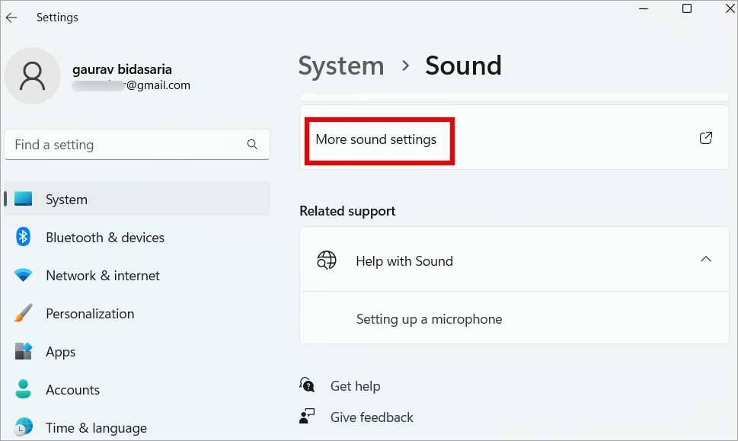The height and width of the screenshot is (441, 738).
Task: Collapse the Help with Sound section
Action: (705, 260)
